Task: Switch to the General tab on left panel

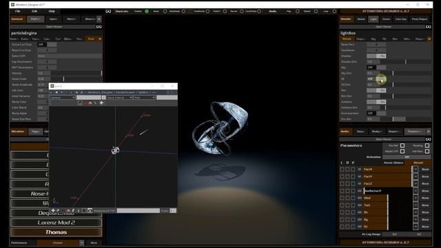Action: point(17,19)
